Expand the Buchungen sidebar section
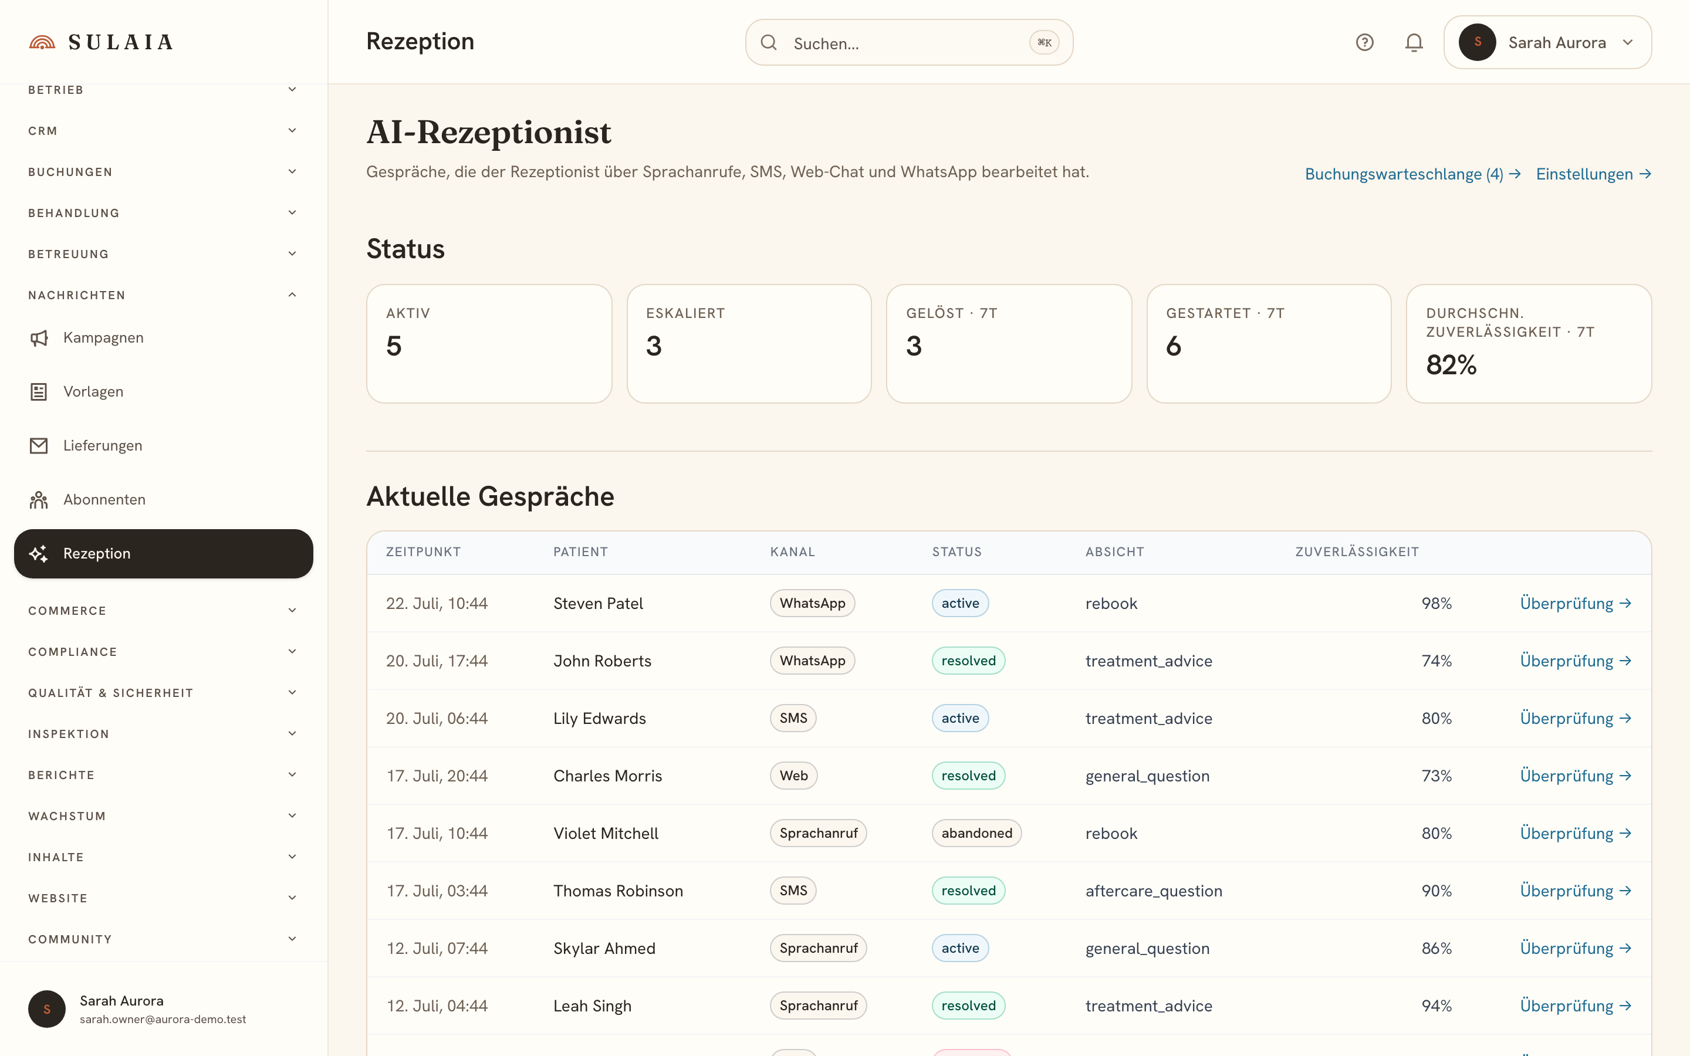This screenshot has width=1690, height=1056. tap(163, 172)
